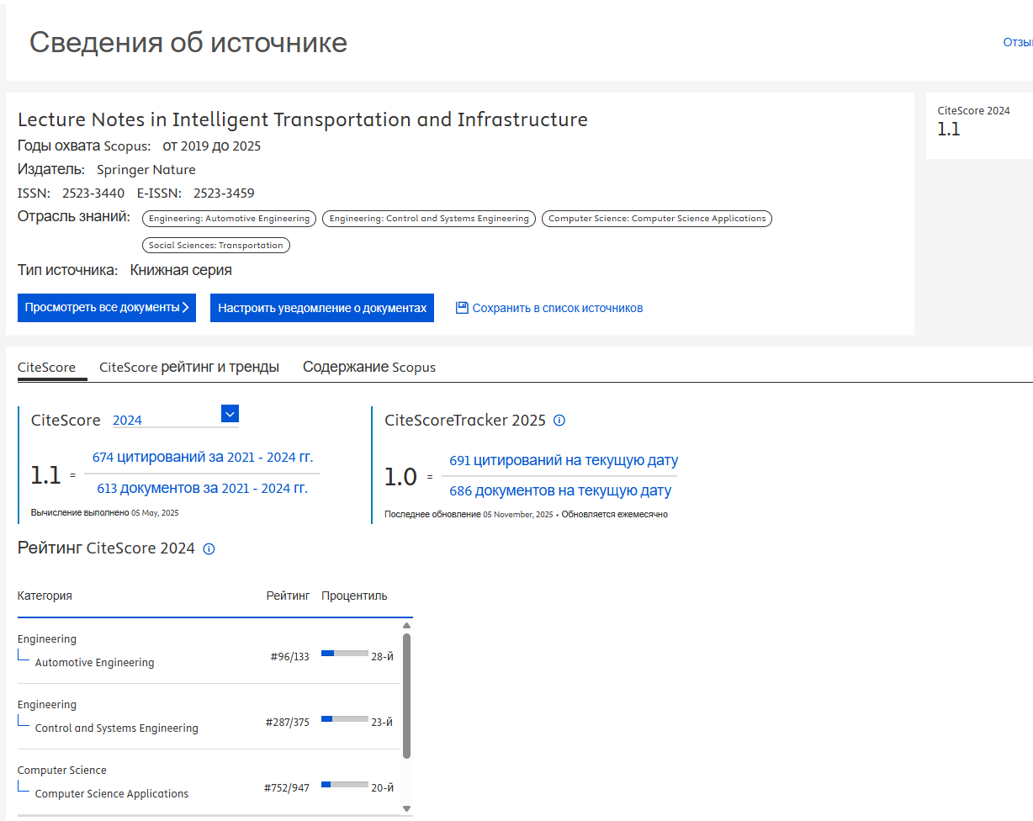Select the 2024 year field in CiteScore
The width and height of the screenshot is (1033, 821).
point(165,420)
